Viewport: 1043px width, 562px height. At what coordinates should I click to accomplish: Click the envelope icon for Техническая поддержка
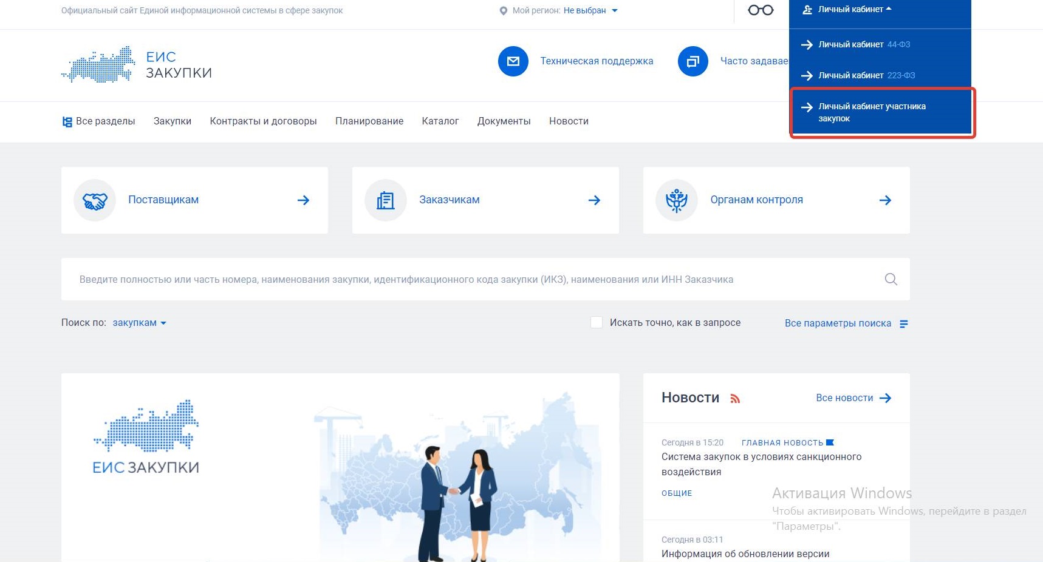click(x=513, y=61)
